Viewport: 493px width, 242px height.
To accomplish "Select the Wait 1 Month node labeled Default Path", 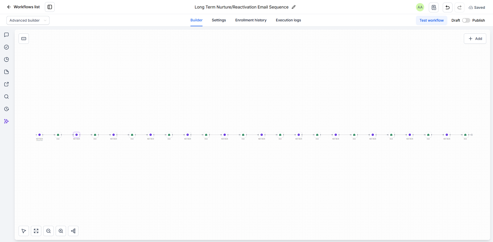I will [x=39, y=135].
